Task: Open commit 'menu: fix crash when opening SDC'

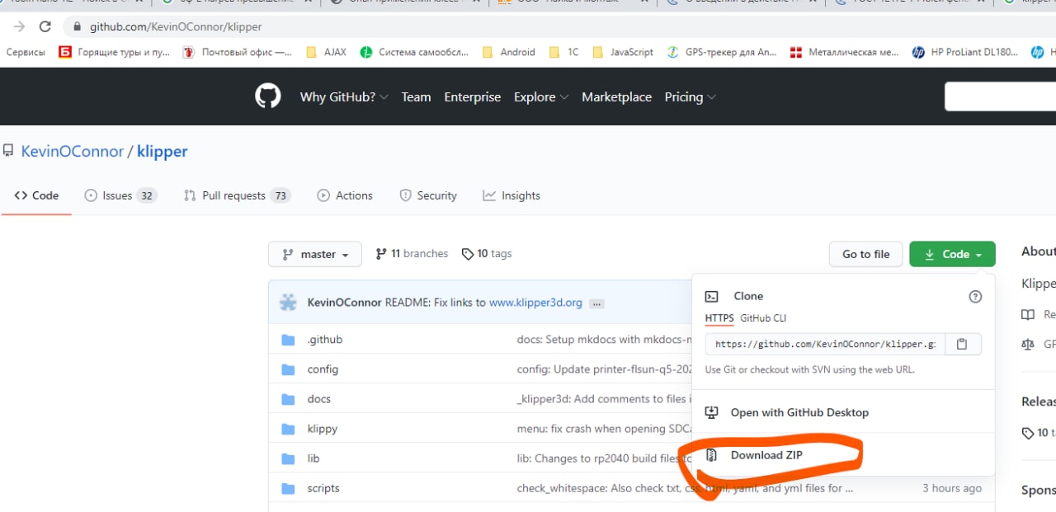Action: pos(604,429)
